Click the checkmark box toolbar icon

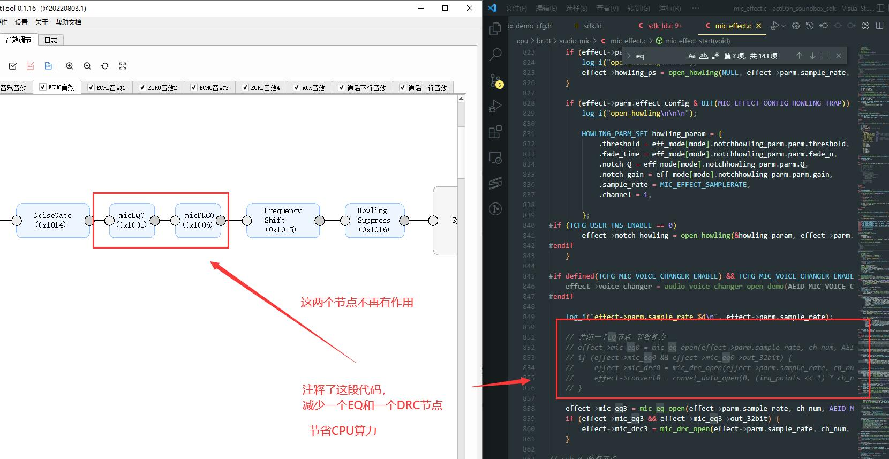pyautogui.click(x=13, y=66)
